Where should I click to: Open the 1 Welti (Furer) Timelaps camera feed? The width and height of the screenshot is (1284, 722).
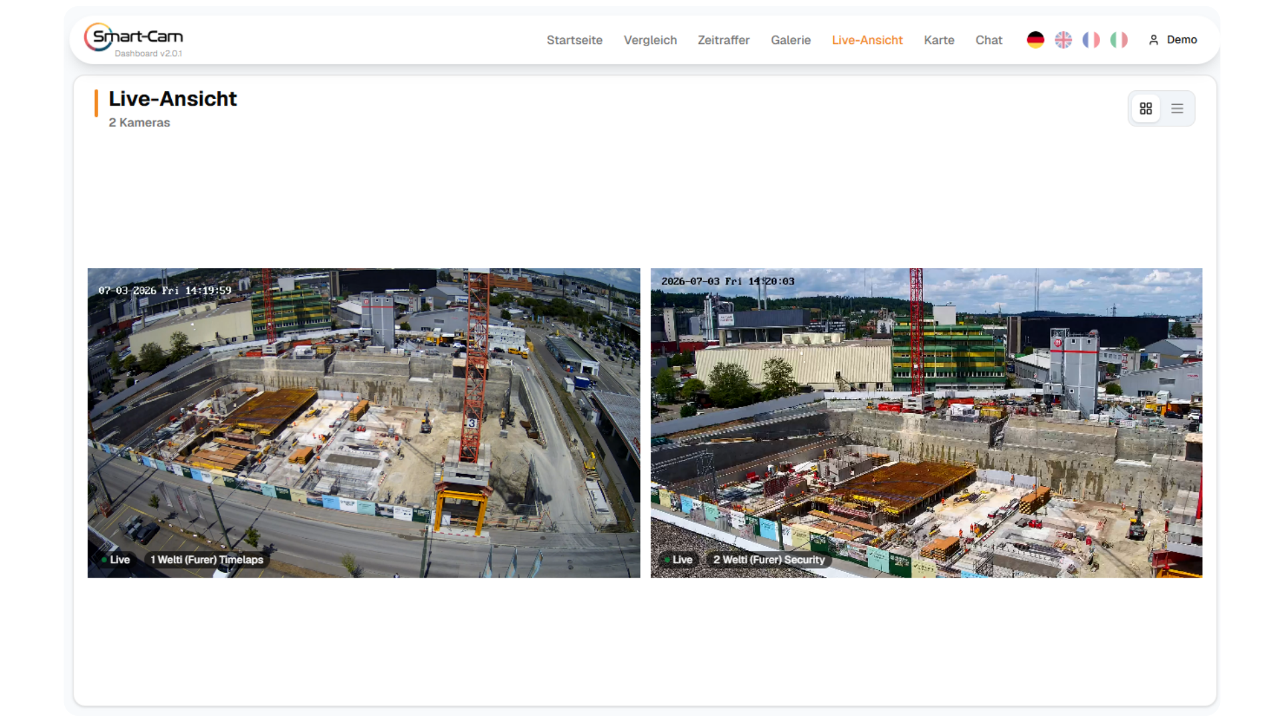(x=364, y=423)
